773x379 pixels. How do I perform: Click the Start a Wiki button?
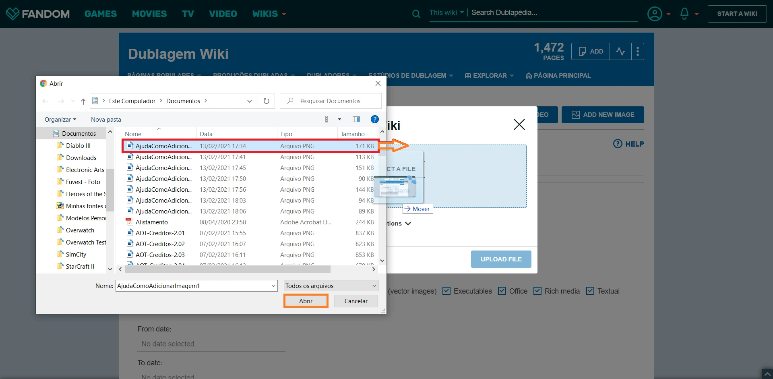pos(737,14)
